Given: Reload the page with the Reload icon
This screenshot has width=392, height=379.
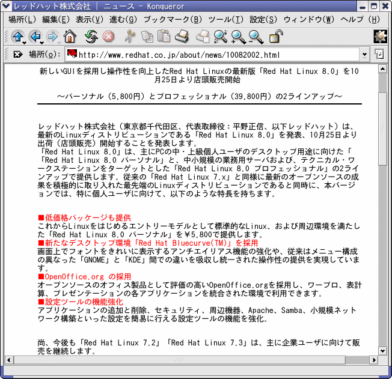Looking at the screenshot, I should [x=91, y=37].
